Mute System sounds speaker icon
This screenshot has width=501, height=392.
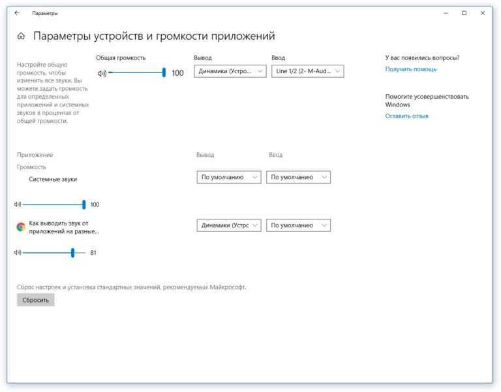coord(18,204)
